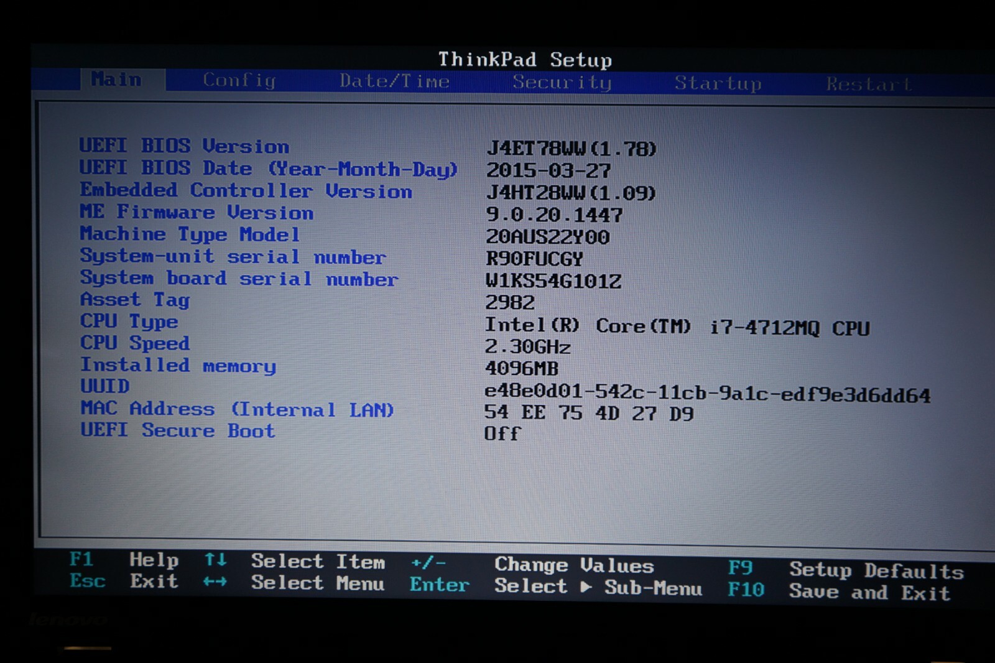Viewport: 995px width, 663px height.
Task: Click MAC Address (Internal LAN) label
Action: click(x=238, y=409)
